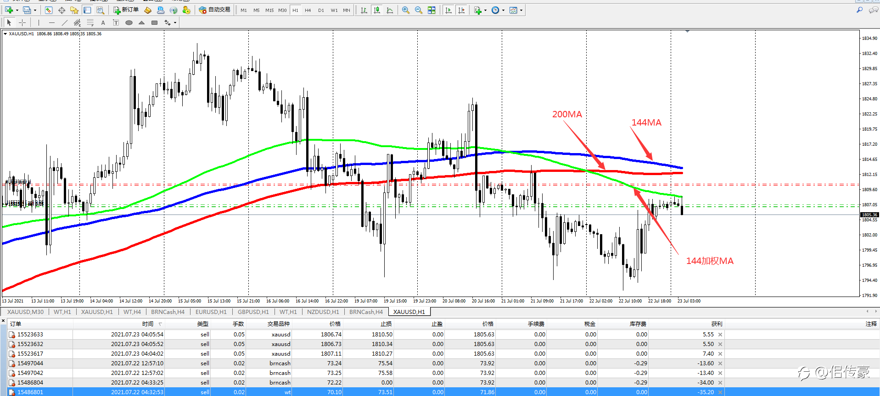Select line chart display mode
Screen dimensions: 880x396
390,10
